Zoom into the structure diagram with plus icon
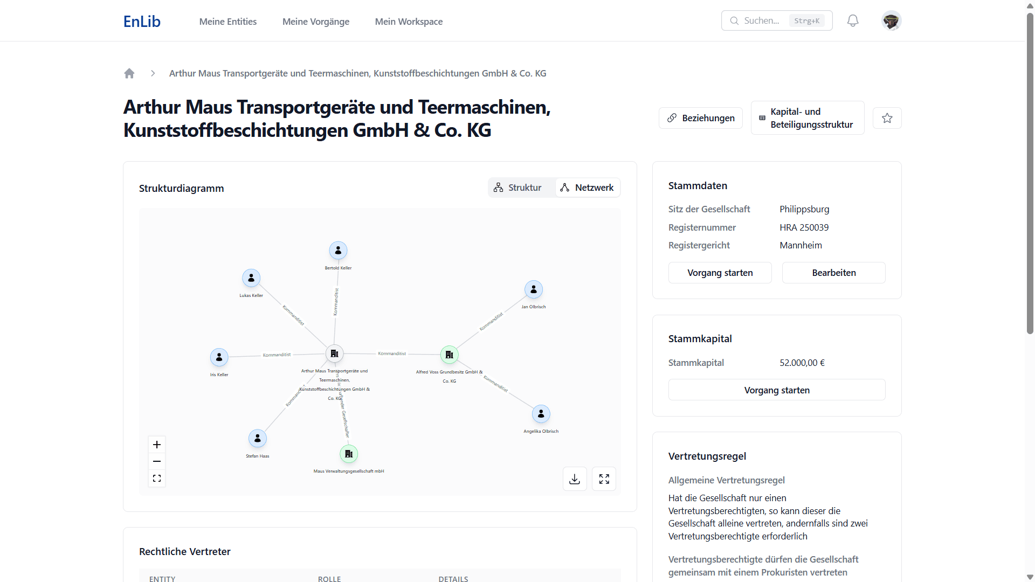1035x582 pixels. click(x=156, y=445)
